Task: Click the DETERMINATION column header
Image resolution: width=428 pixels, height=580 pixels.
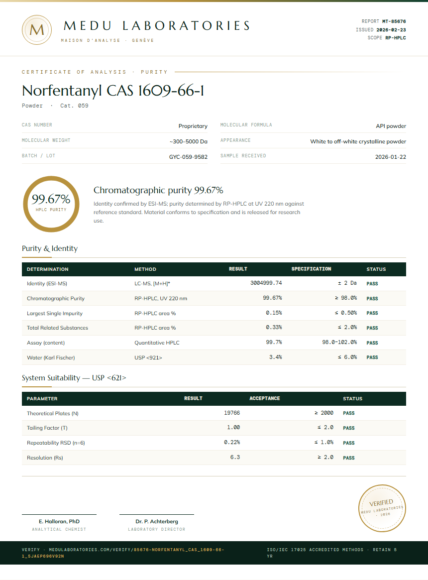Action: point(48,269)
